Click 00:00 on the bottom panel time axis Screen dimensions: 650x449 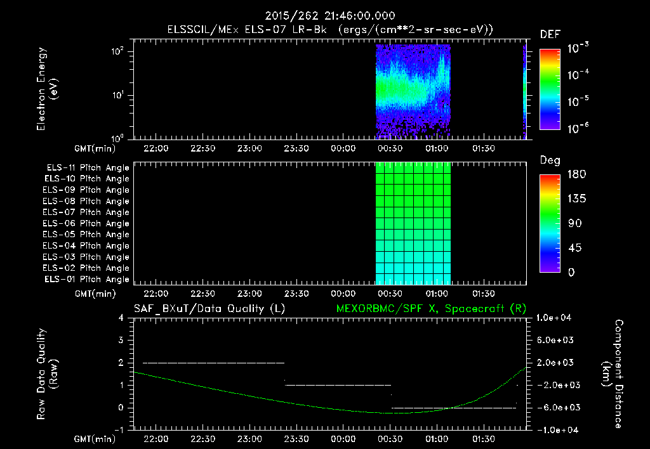point(343,439)
